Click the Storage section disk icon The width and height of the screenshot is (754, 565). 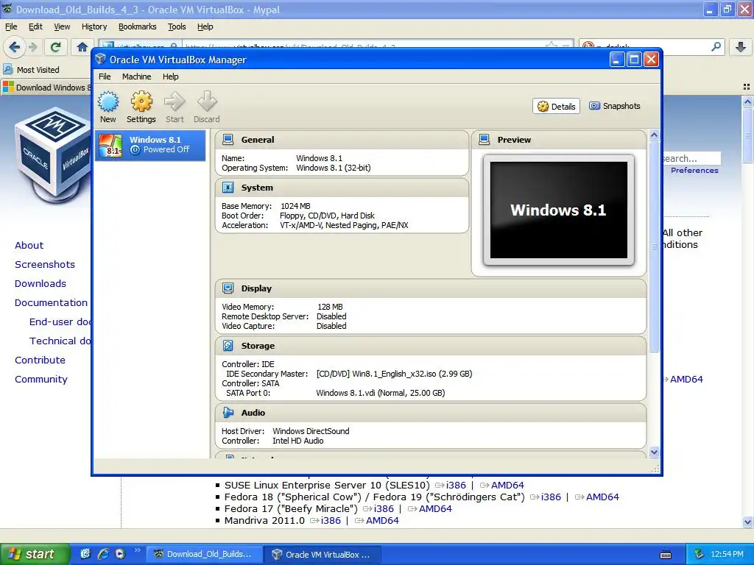(x=228, y=346)
